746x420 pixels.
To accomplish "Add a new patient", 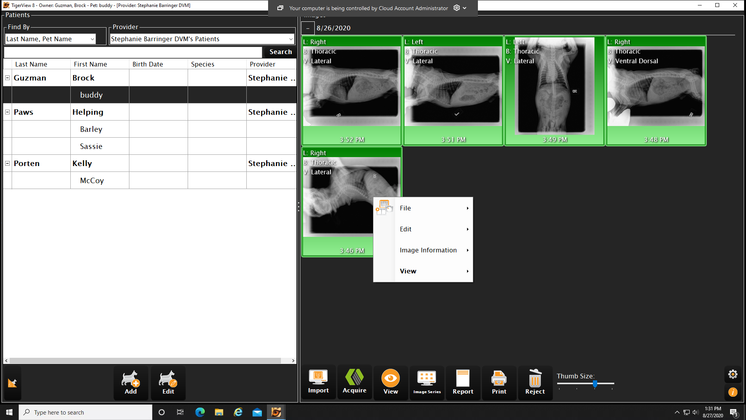I will [131, 383].
